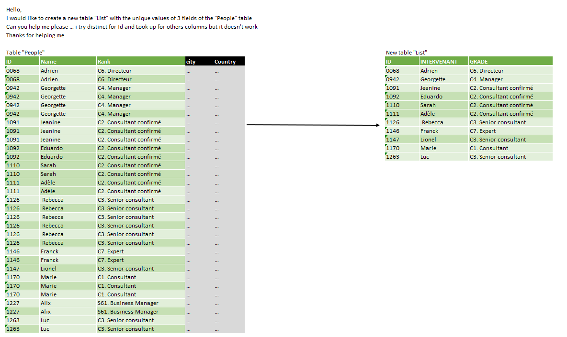567x337 pixels.
Task: Click the GRADE column header
Action: (x=510, y=61)
